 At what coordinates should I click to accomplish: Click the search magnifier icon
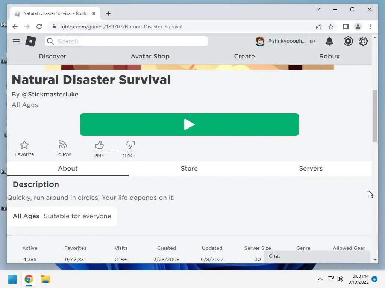click(x=50, y=41)
